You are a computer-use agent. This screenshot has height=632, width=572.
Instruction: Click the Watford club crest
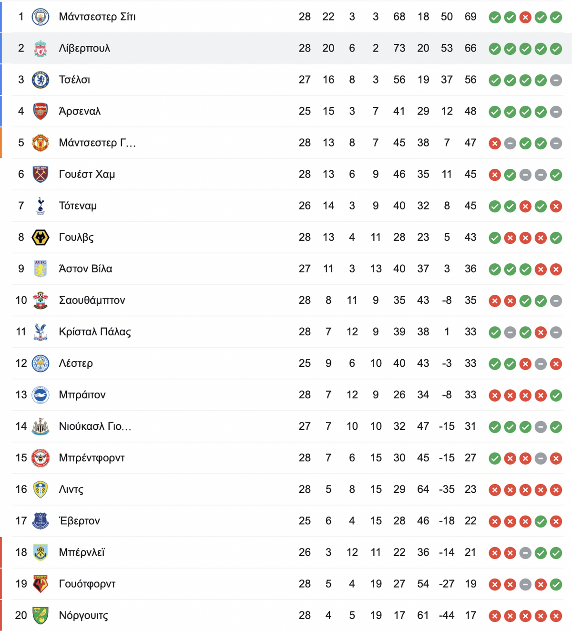41,583
